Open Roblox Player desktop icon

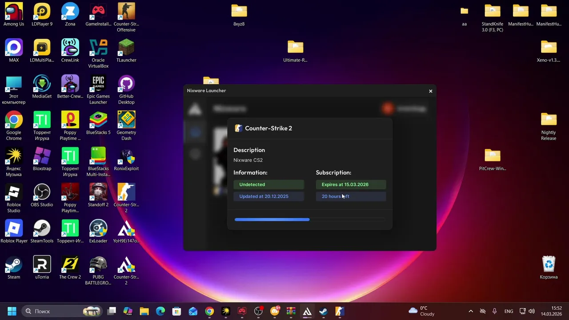coord(14,231)
